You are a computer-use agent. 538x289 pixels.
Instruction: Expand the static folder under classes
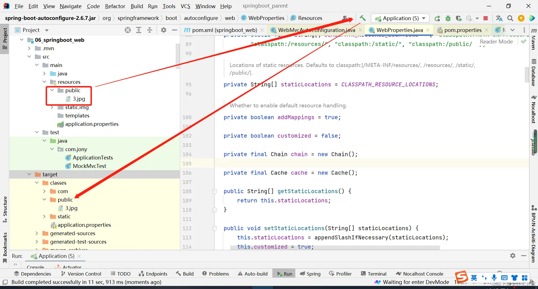(44, 216)
